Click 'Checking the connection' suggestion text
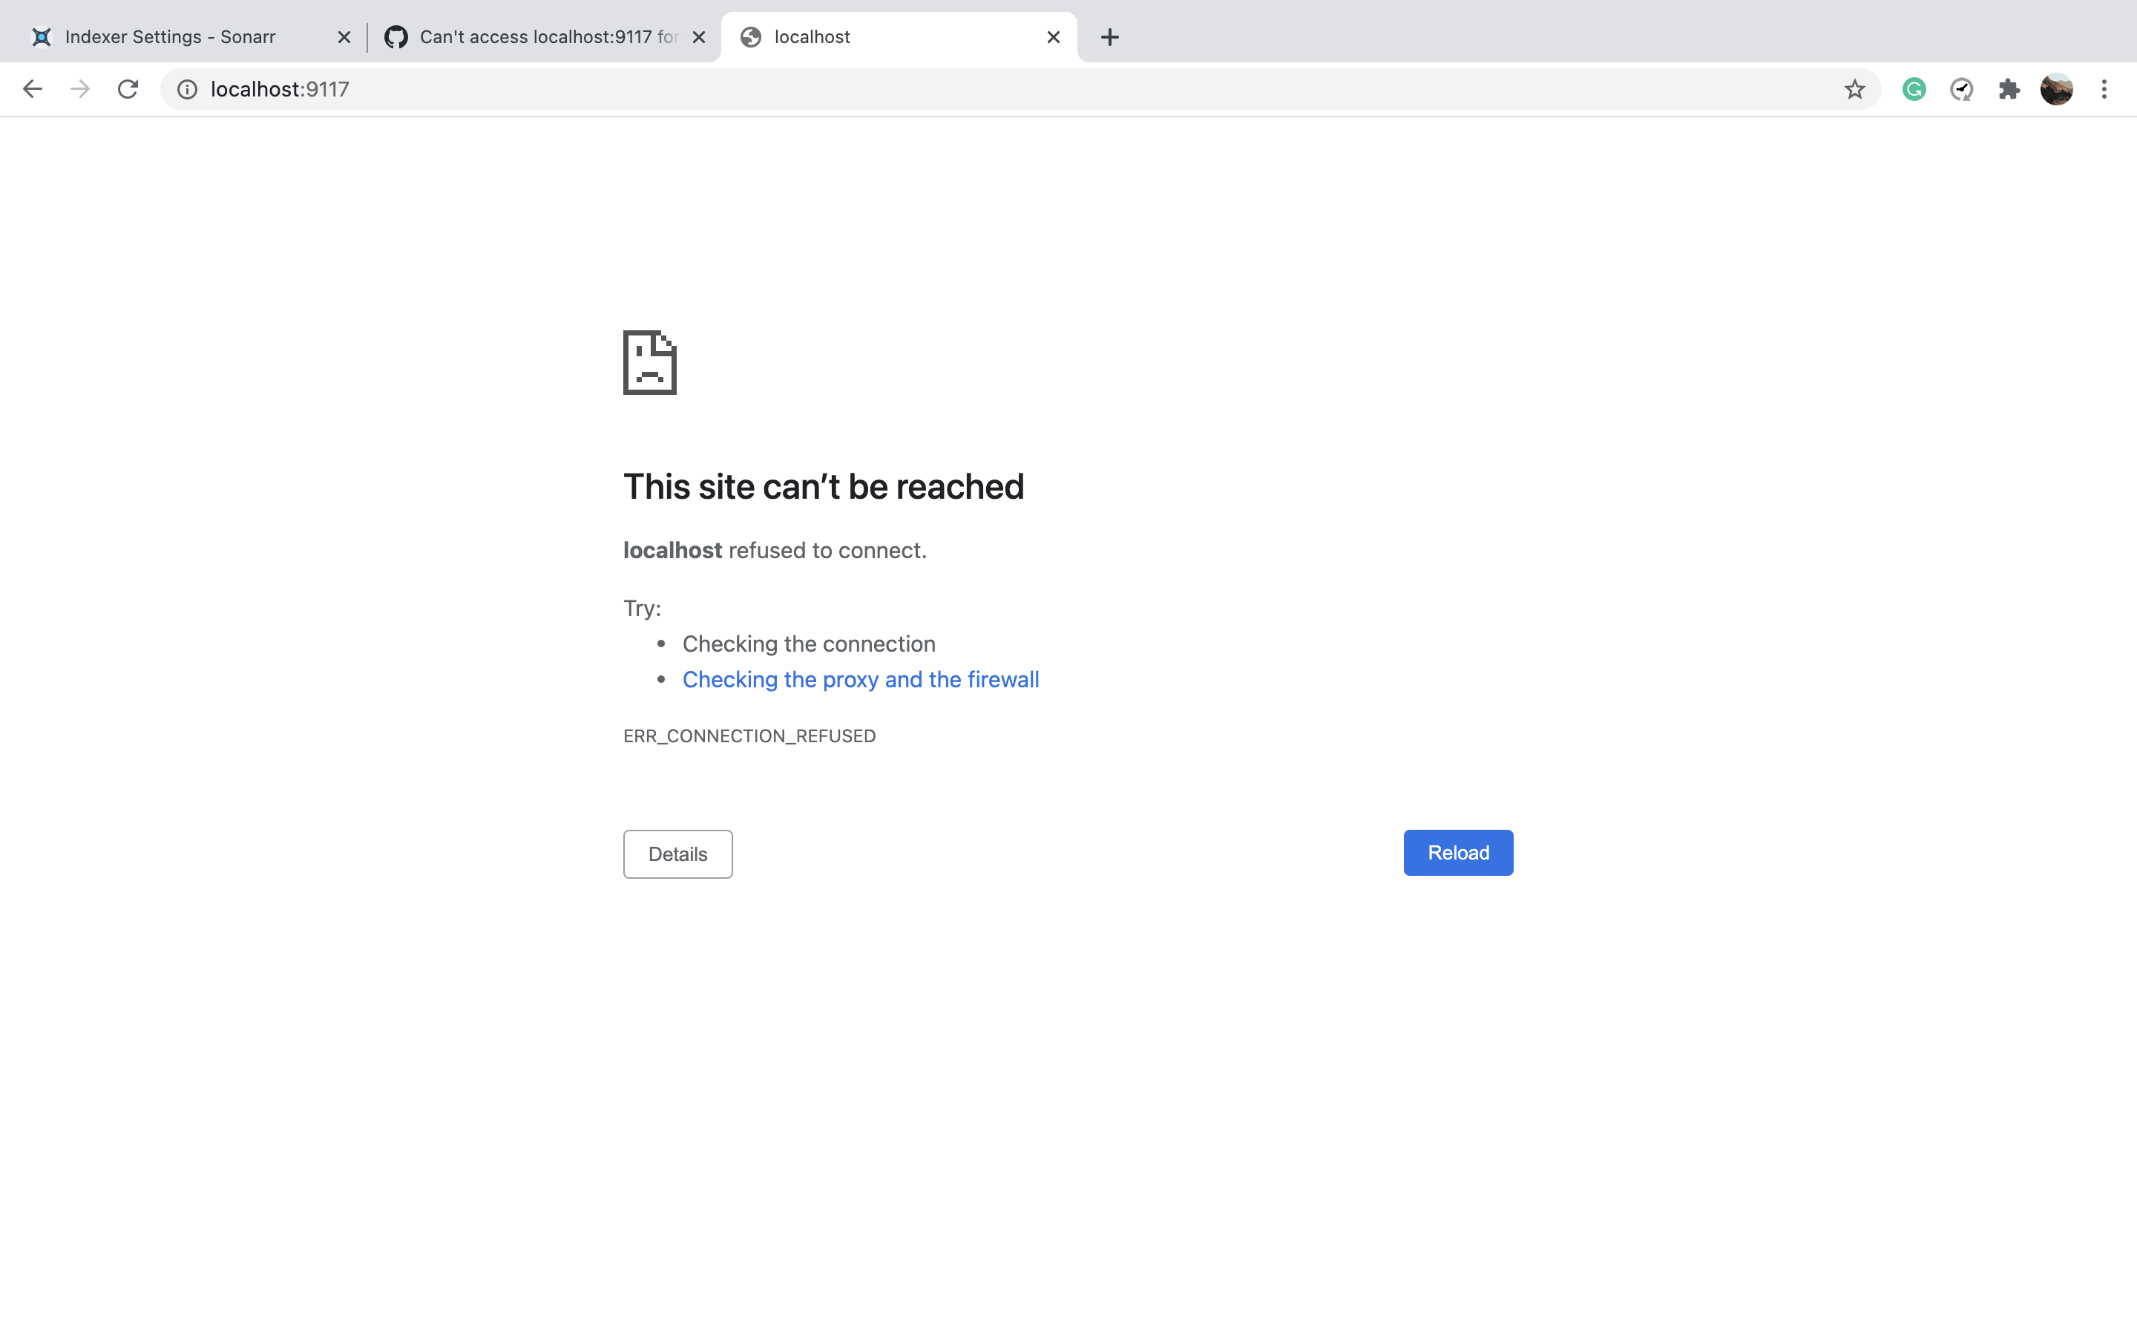The width and height of the screenshot is (2137, 1336). coord(809,644)
